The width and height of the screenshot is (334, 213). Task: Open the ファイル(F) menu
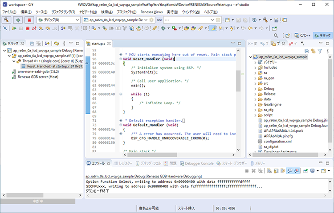click(x=9, y=12)
